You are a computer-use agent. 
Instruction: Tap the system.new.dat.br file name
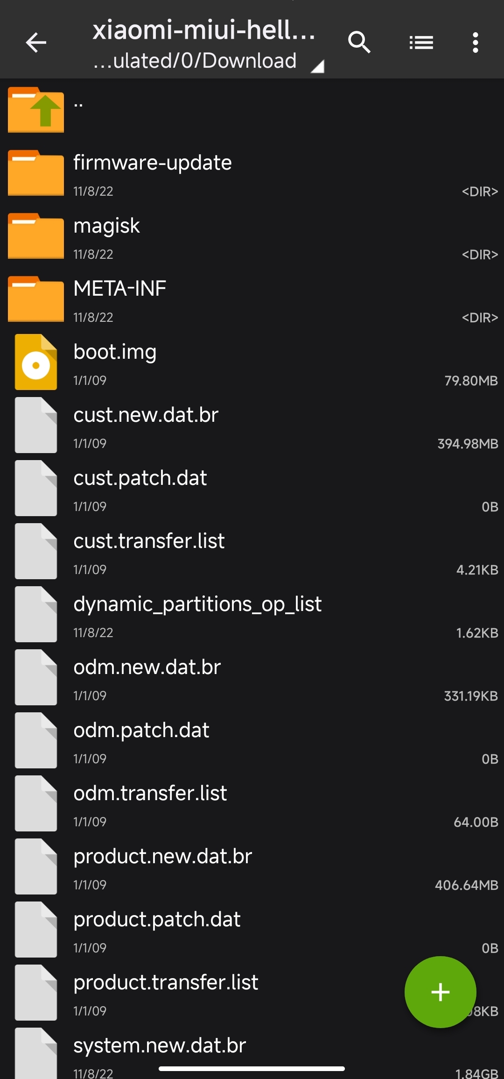click(160, 1046)
